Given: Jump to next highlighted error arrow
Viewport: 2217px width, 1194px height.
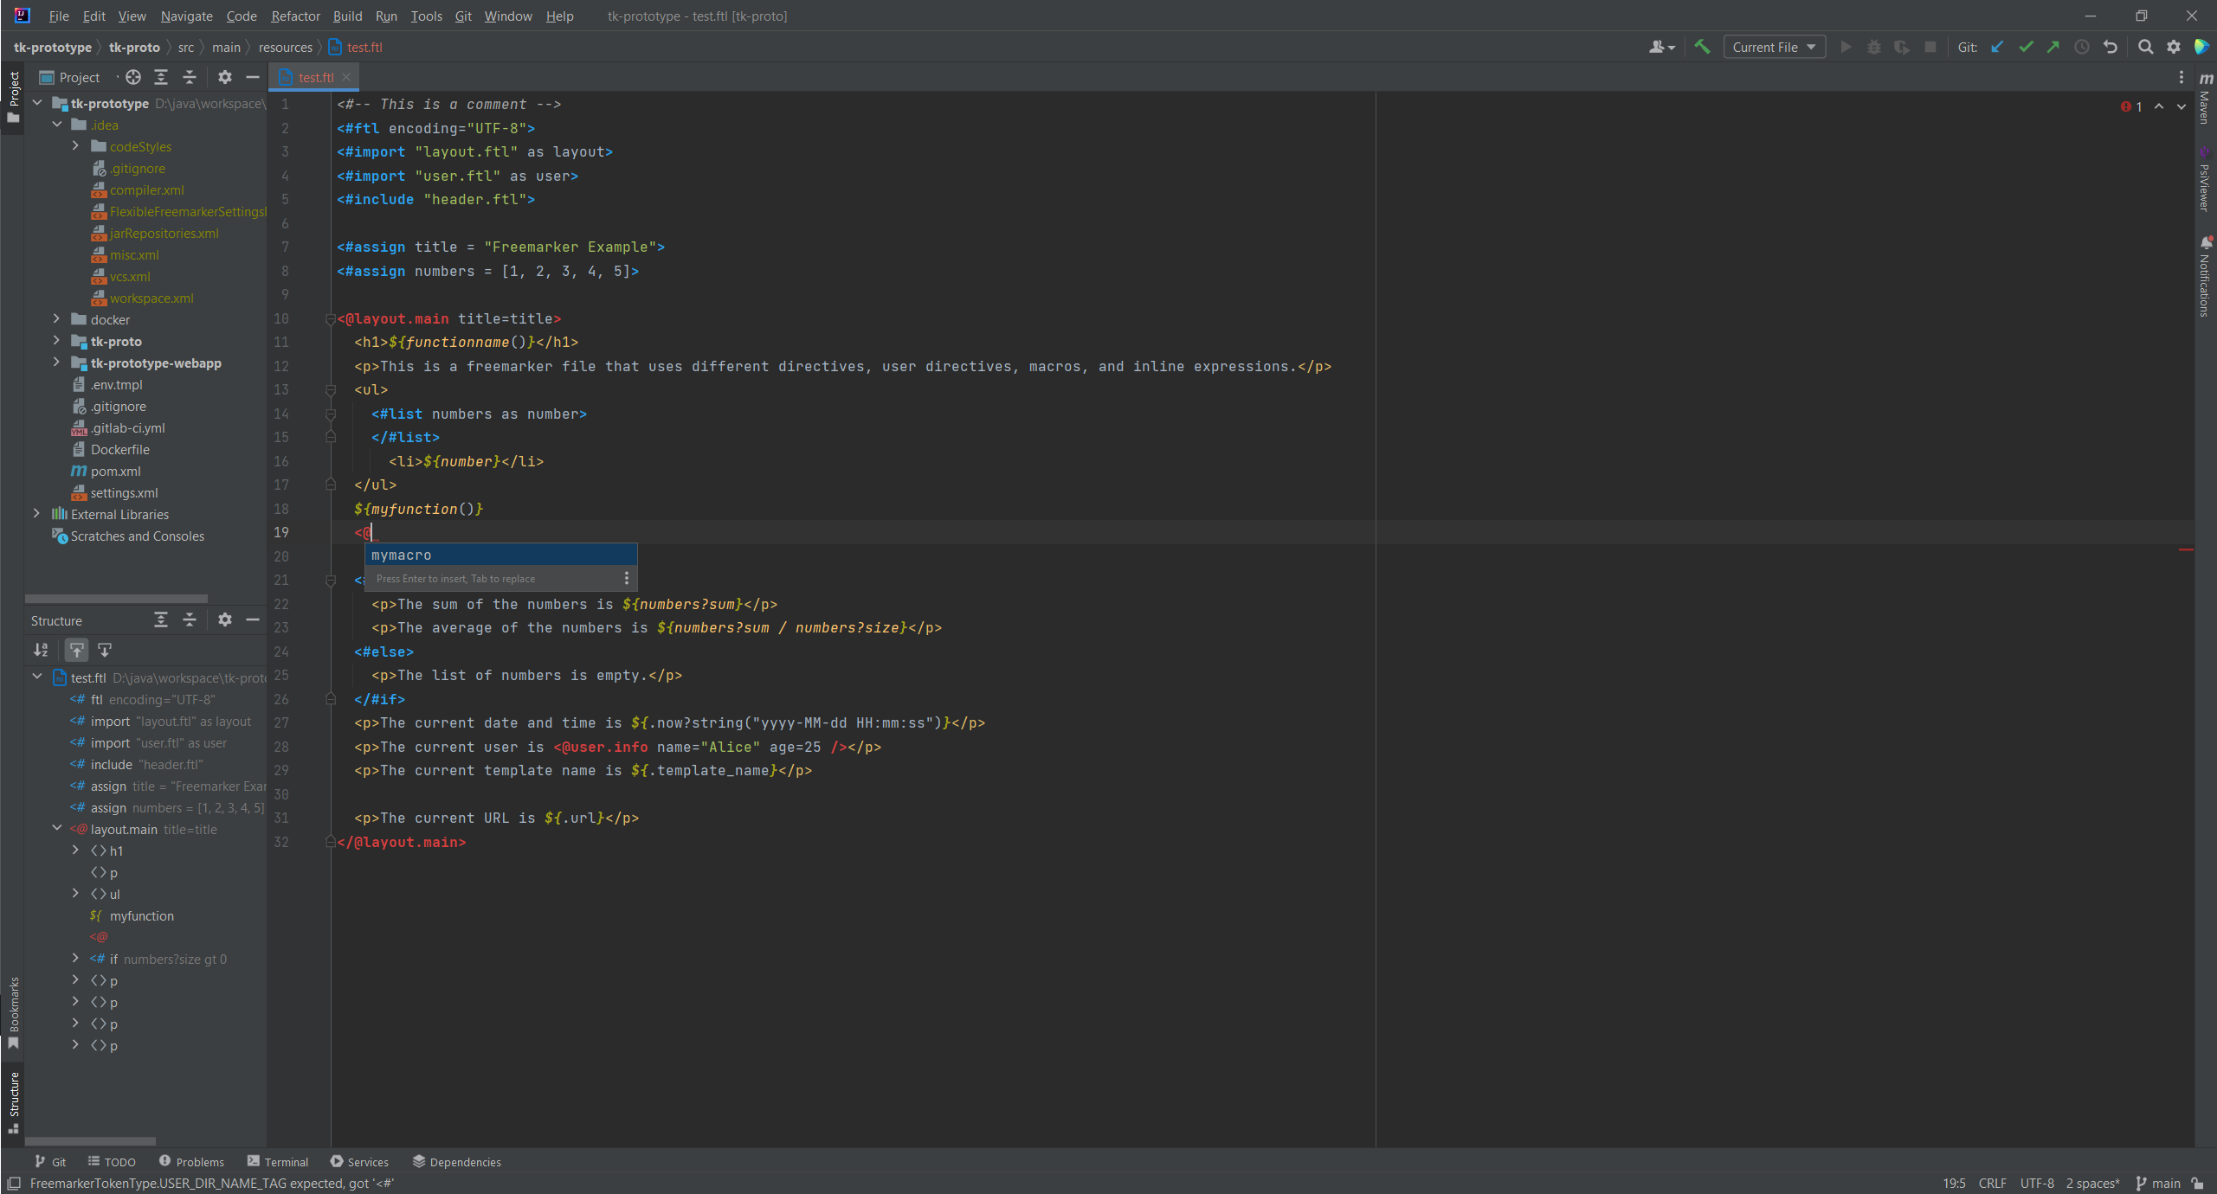Looking at the screenshot, I should point(2182,106).
